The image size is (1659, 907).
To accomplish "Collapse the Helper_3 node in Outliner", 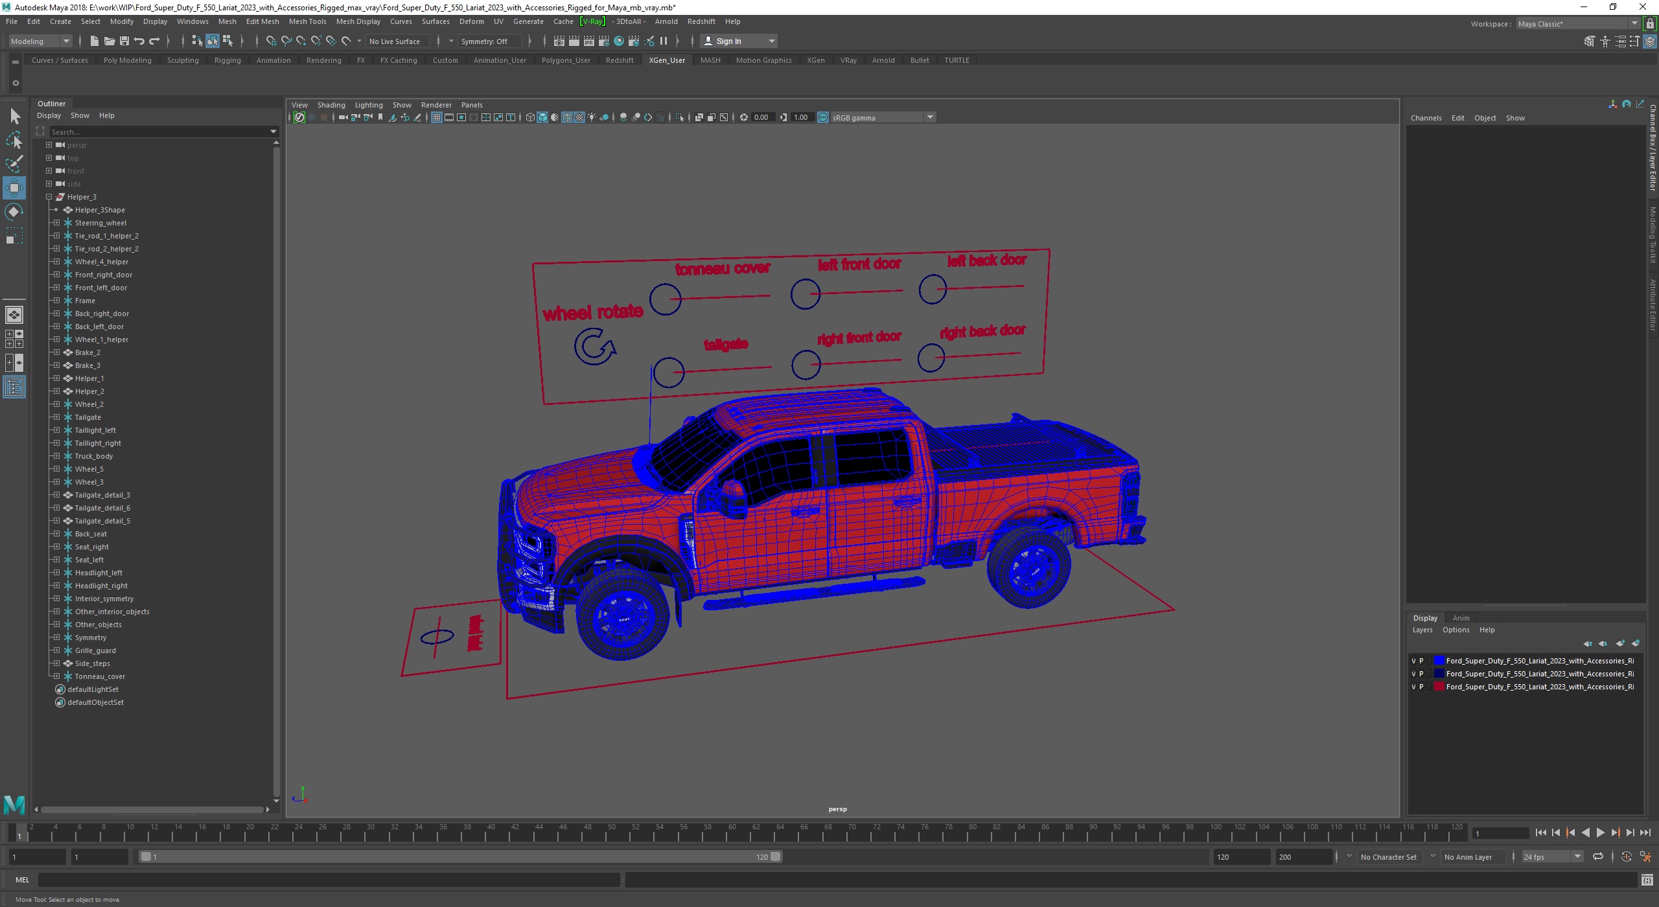I will pos(49,197).
